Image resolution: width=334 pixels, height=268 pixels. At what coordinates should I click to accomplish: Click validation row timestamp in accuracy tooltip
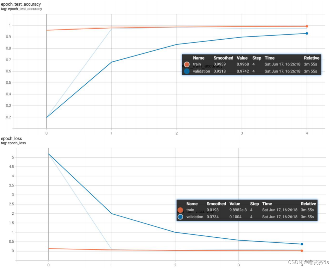(x=282, y=71)
